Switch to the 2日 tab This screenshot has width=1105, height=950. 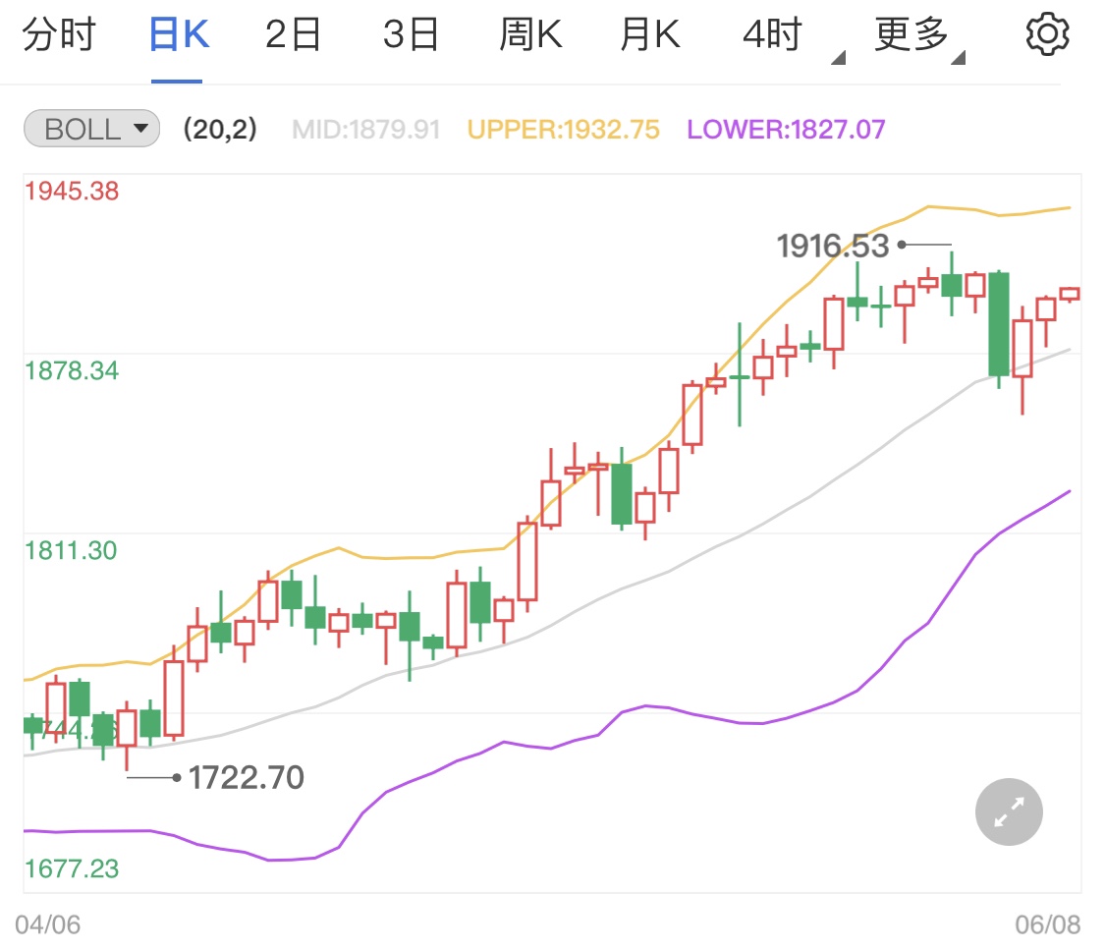pyautogui.click(x=293, y=34)
